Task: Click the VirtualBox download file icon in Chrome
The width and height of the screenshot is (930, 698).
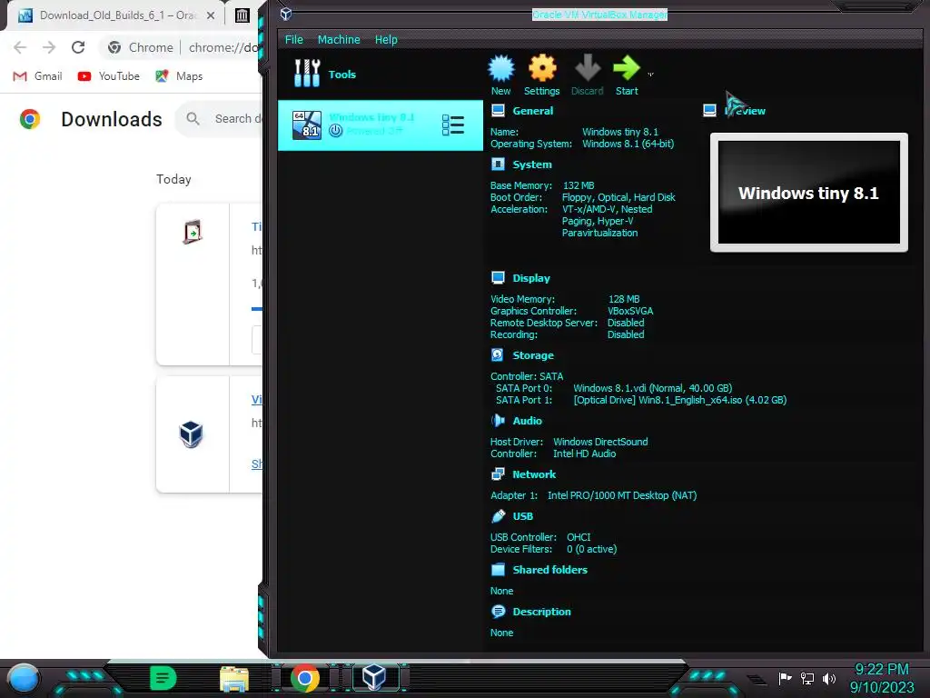Action: (191, 434)
